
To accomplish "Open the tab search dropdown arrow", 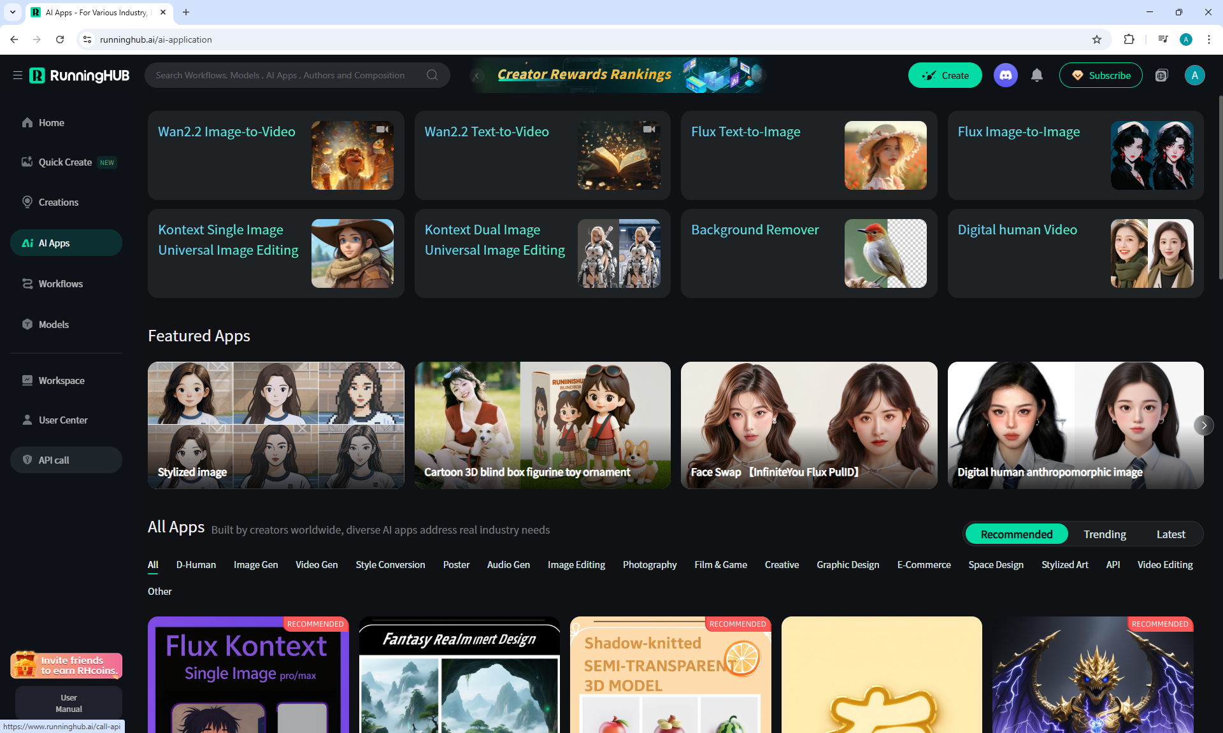I will (12, 12).
